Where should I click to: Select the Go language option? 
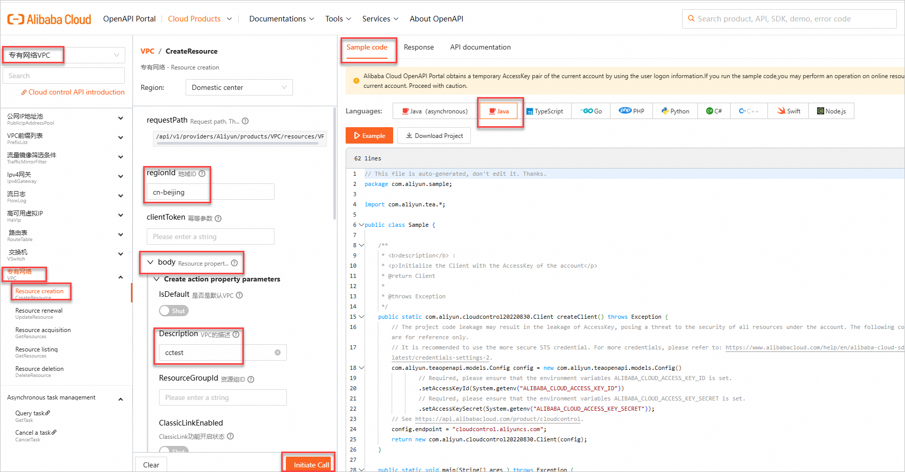(x=591, y=111)
